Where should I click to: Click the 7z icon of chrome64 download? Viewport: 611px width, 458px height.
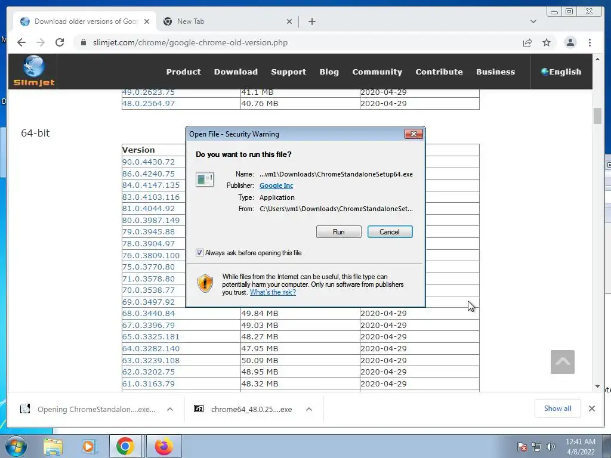pyautogui.click(x=199, y=409)
